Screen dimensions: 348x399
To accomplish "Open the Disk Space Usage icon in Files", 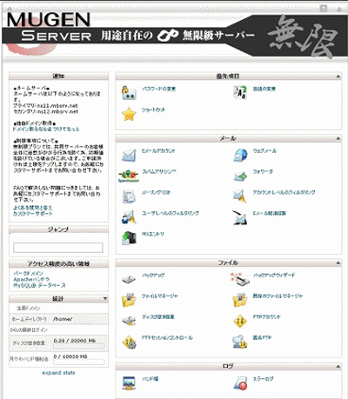I will tap(129, 321).
